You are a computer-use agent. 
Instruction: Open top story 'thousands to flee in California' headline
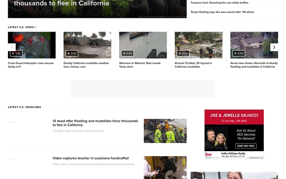click(61, 3)
